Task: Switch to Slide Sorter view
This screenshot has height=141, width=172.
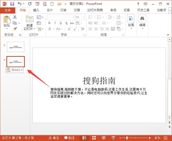Action: [94, 138]
